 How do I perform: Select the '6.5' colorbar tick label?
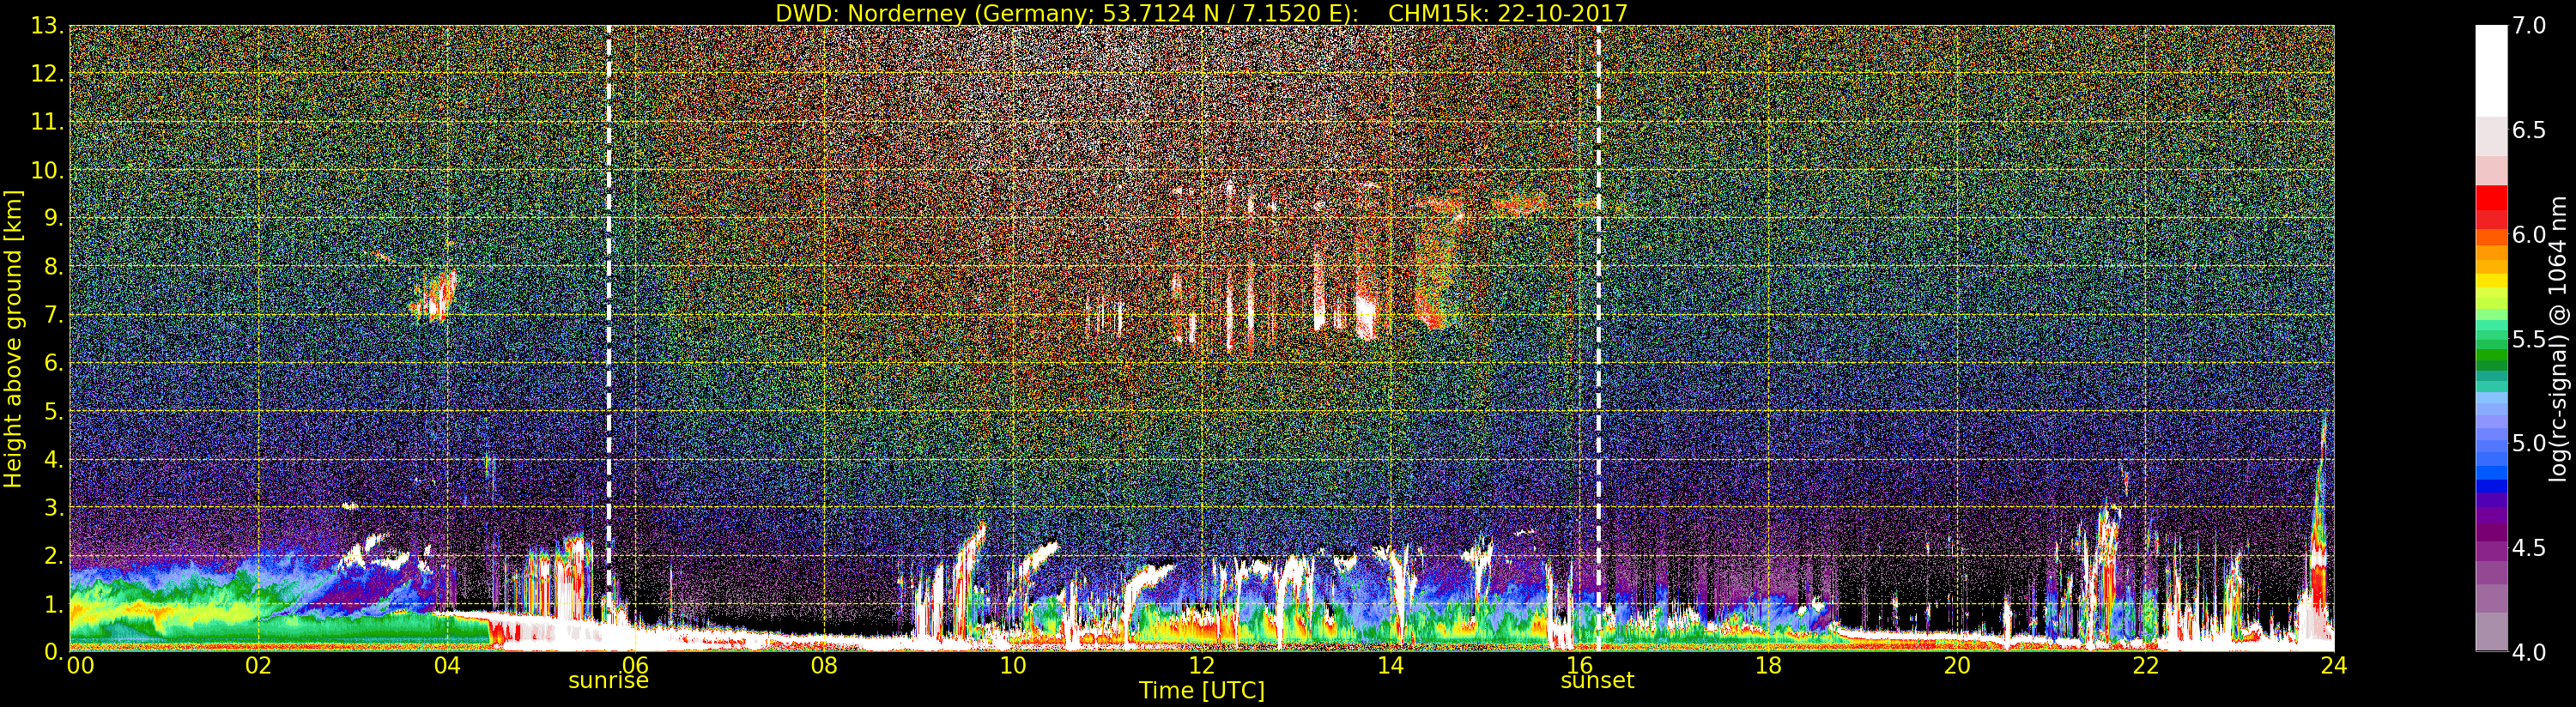(x=2529, y=130)
